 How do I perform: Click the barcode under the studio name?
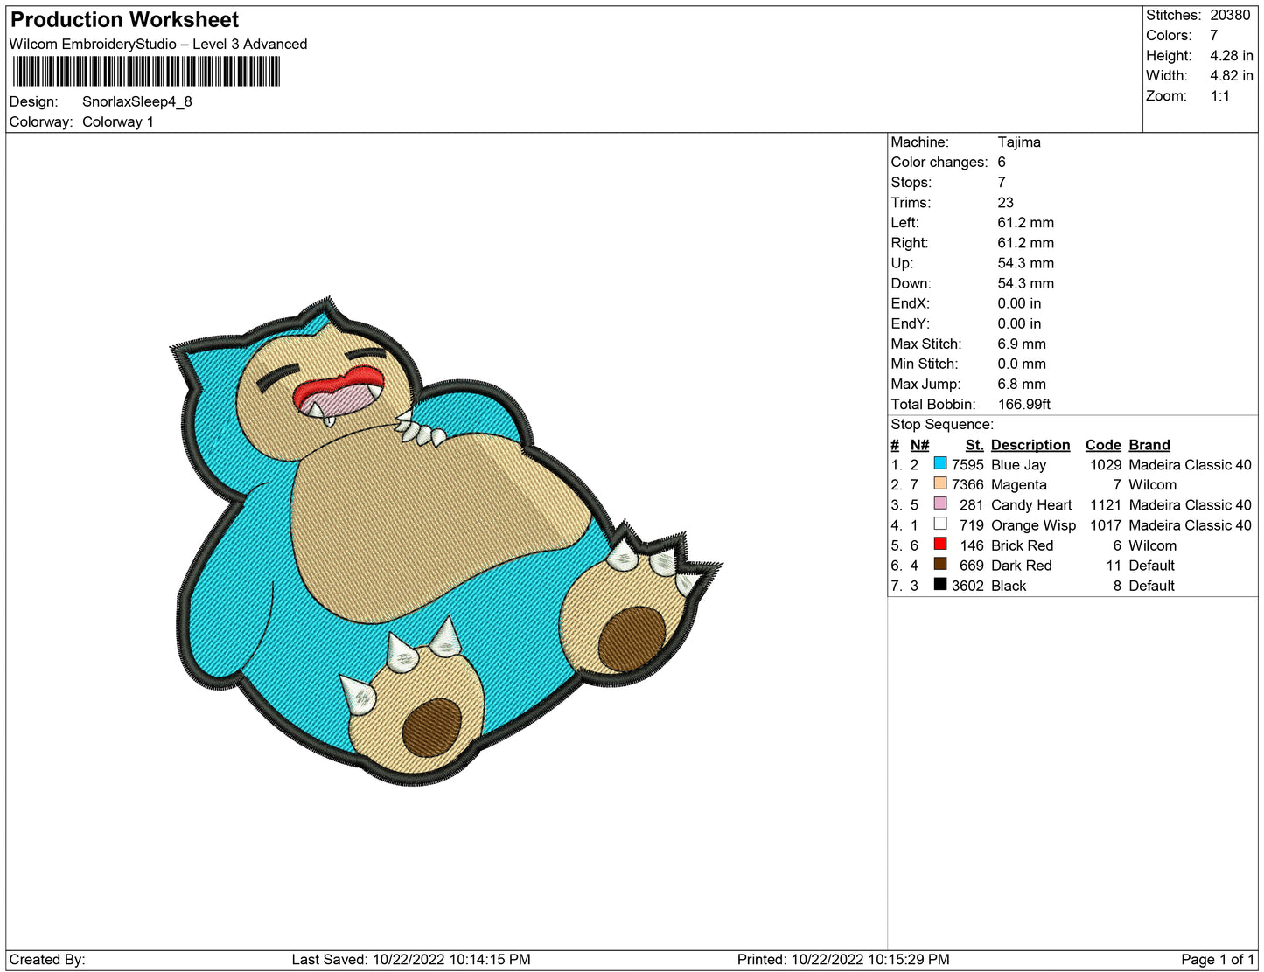146,72
